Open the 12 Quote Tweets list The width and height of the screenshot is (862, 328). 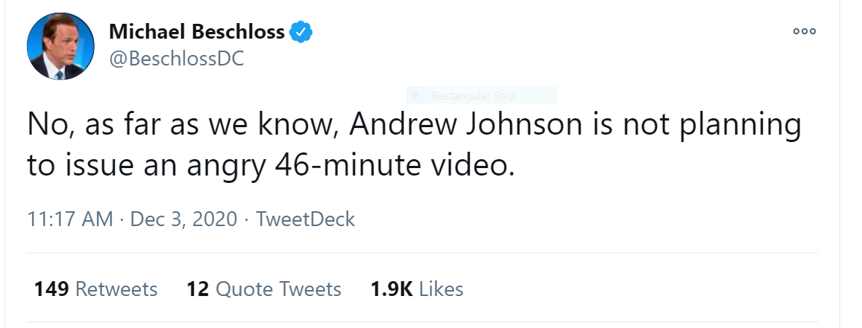[264, 289]
